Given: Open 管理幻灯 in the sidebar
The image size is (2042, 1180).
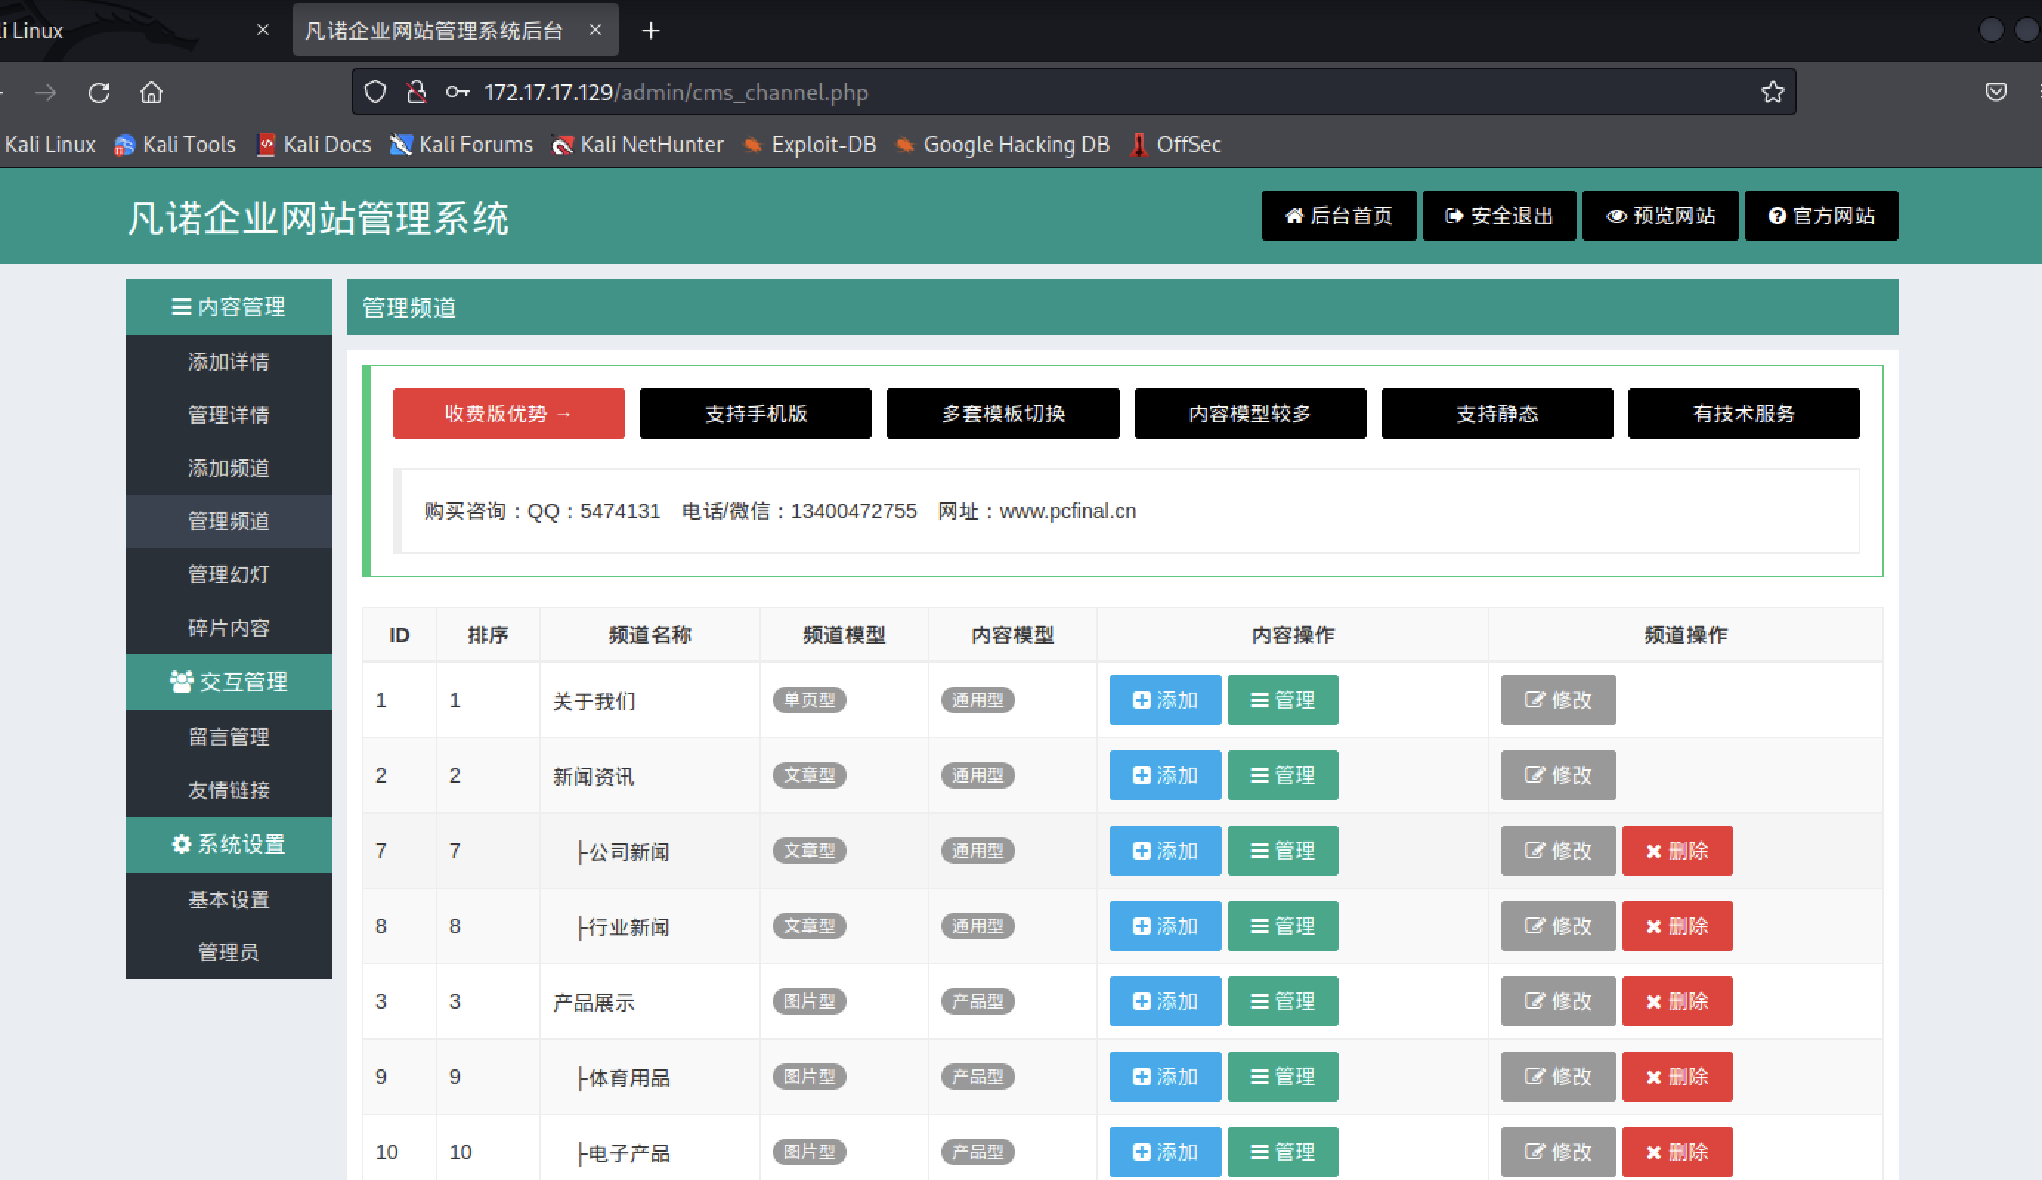Looking at the screenshot, I should point(228,574).
